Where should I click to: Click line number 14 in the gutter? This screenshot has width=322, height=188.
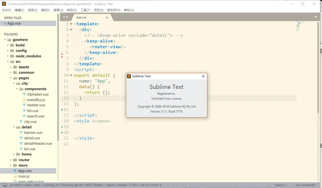click(x=66, y=98)
